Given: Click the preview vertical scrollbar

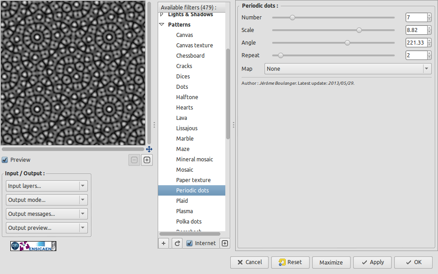Looking at the screenshot, I should [149, 73].
